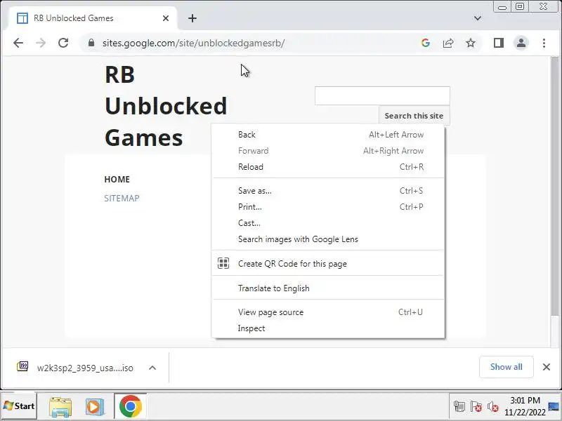Viewport: 562px width, 421px height.
Task: Choose Reload in the context menu
Action: (328, 167)
